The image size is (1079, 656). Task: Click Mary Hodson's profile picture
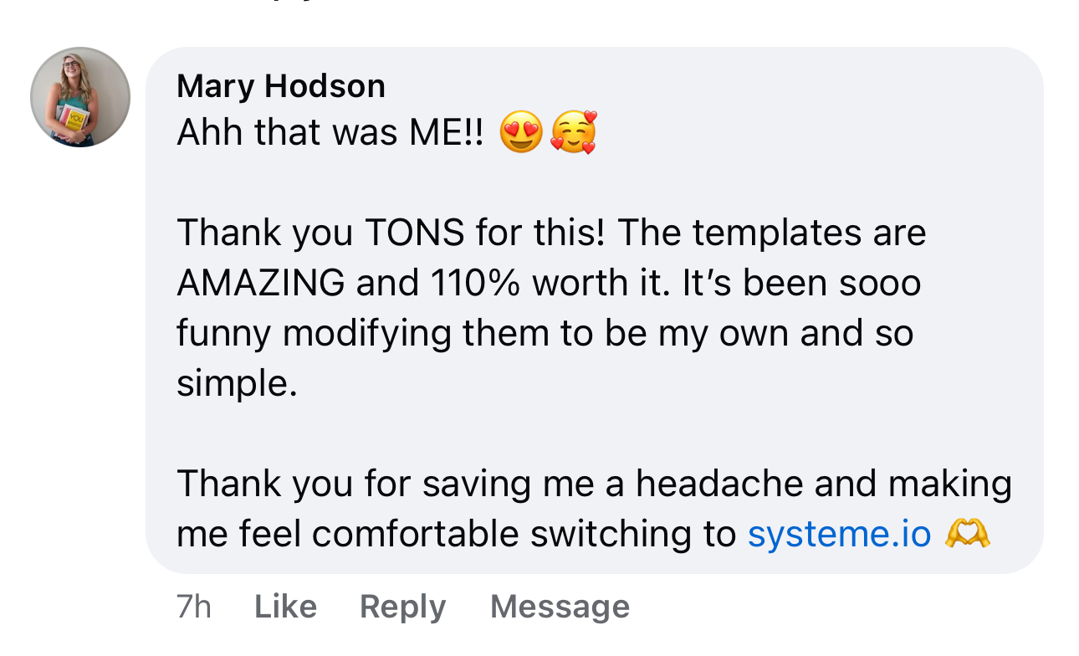[x=80, y=97]
